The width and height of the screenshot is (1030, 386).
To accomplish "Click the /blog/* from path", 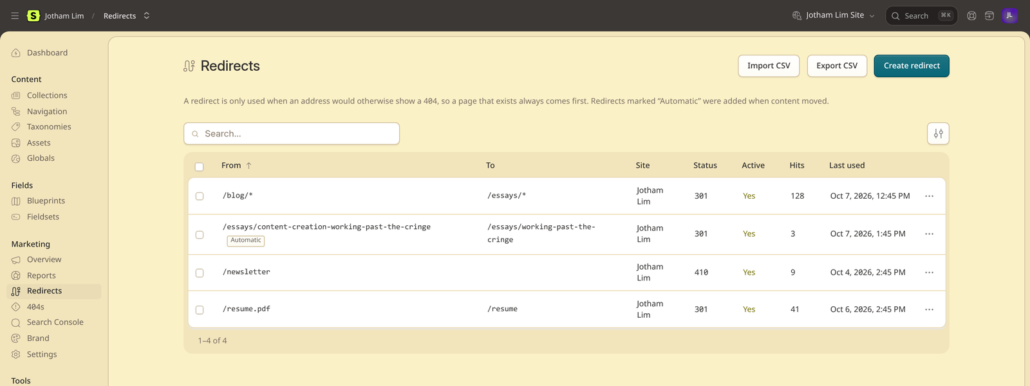I will coord(238,196).
